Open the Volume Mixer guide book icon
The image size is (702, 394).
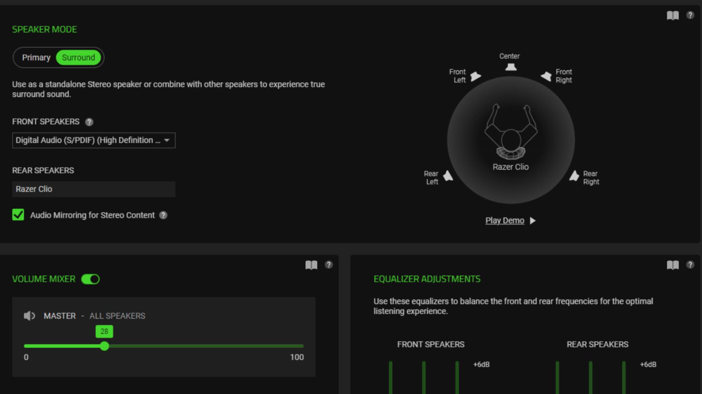(311, 265)
